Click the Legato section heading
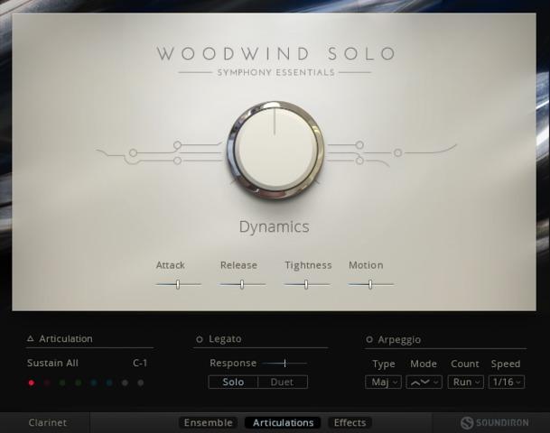 [x=225, y=339]
